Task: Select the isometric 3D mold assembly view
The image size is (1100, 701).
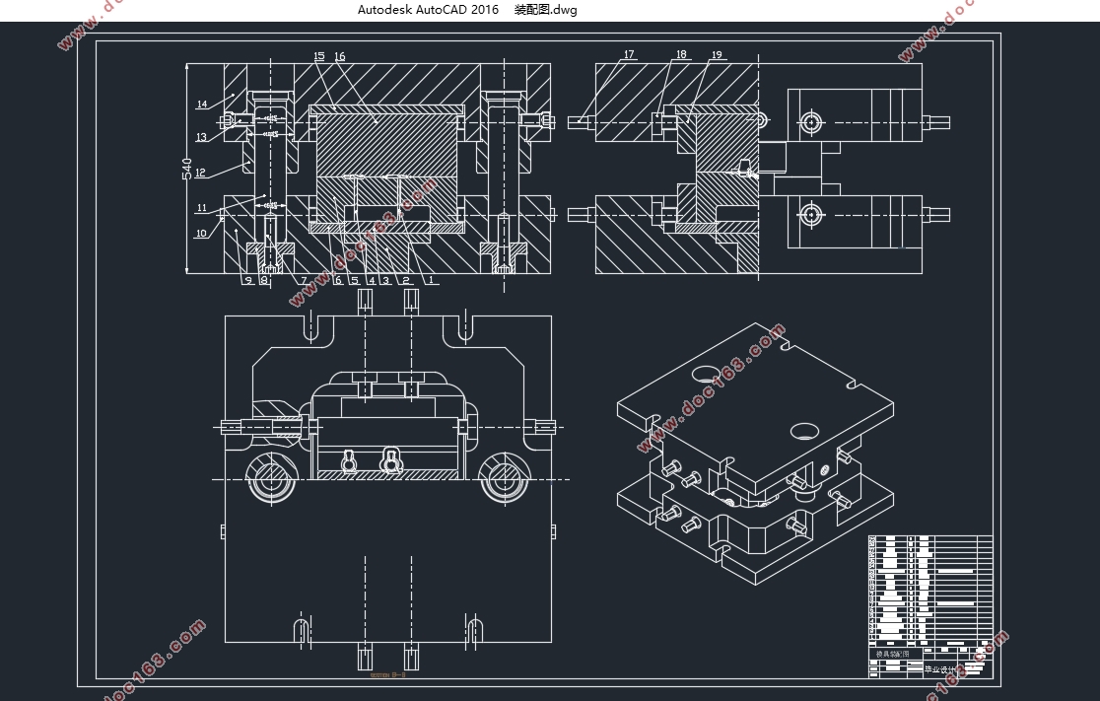Action: (756, 454)
